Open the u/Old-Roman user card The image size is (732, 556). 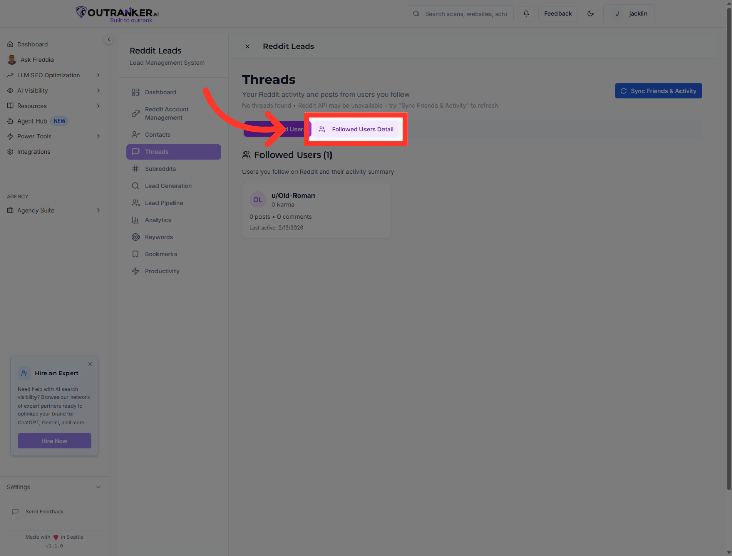316,210
